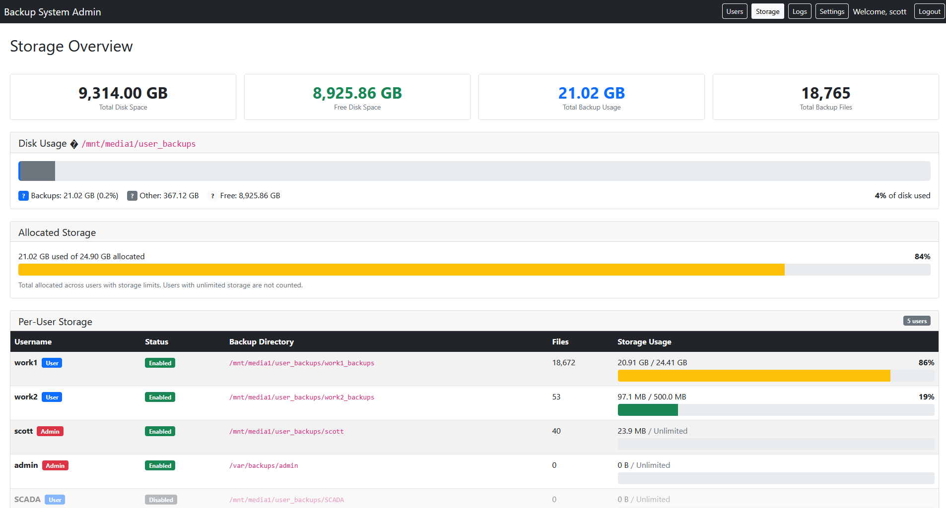Click the Admin badge next to scott
The image size is (946, 508).
50,432
